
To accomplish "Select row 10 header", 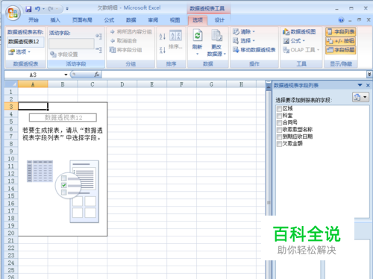I will (x=11, y=159).
